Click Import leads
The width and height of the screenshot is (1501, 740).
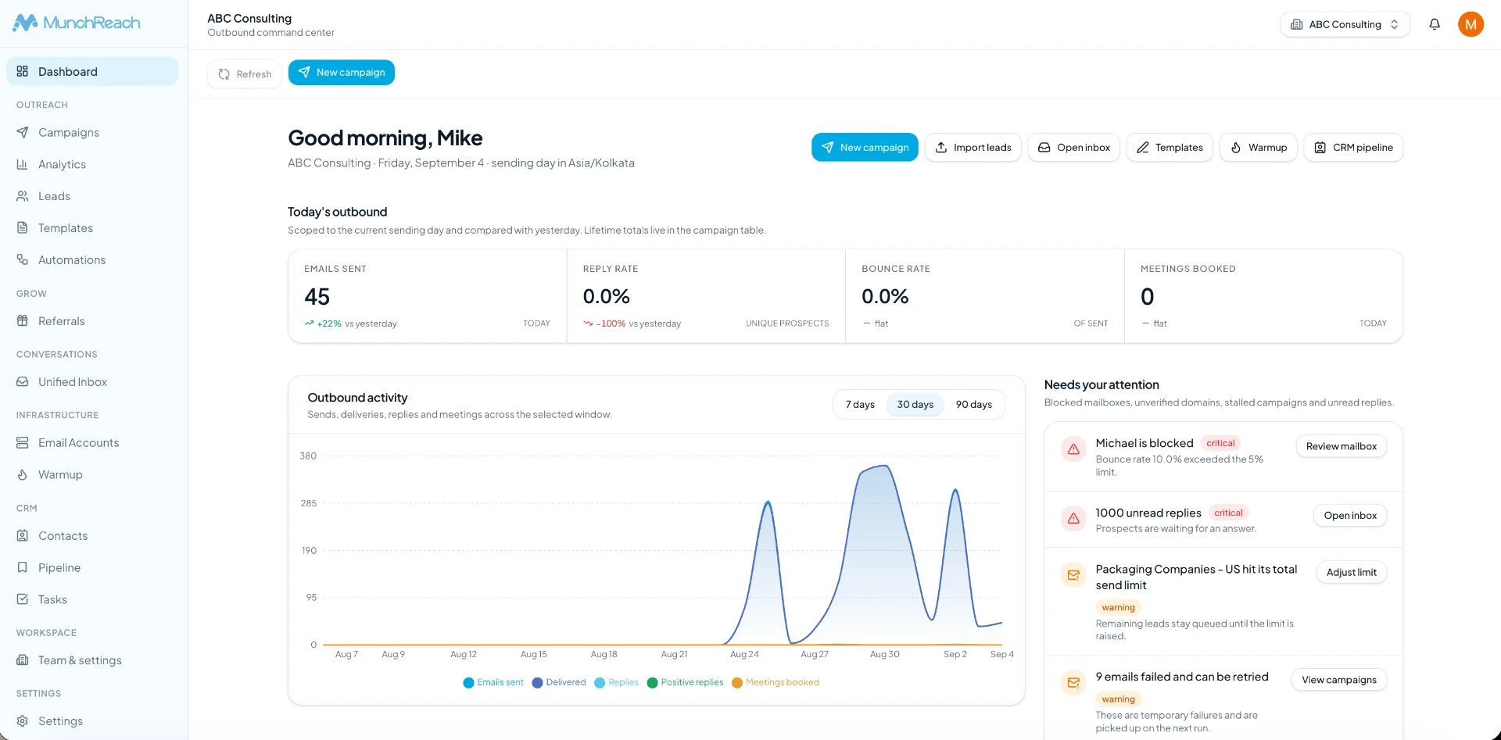pos(973,148)
